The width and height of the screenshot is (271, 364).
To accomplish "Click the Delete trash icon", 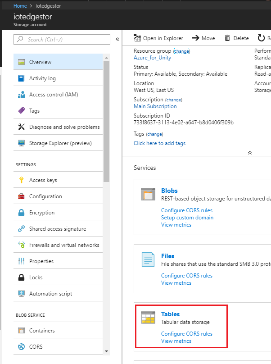I will [227, 38].
